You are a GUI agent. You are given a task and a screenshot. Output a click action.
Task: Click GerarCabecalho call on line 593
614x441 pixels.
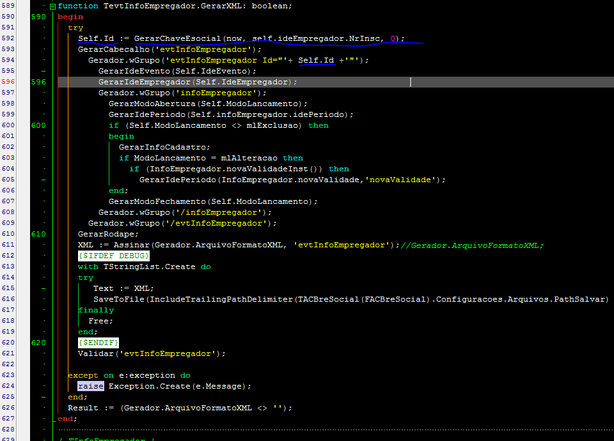point(114,49)
